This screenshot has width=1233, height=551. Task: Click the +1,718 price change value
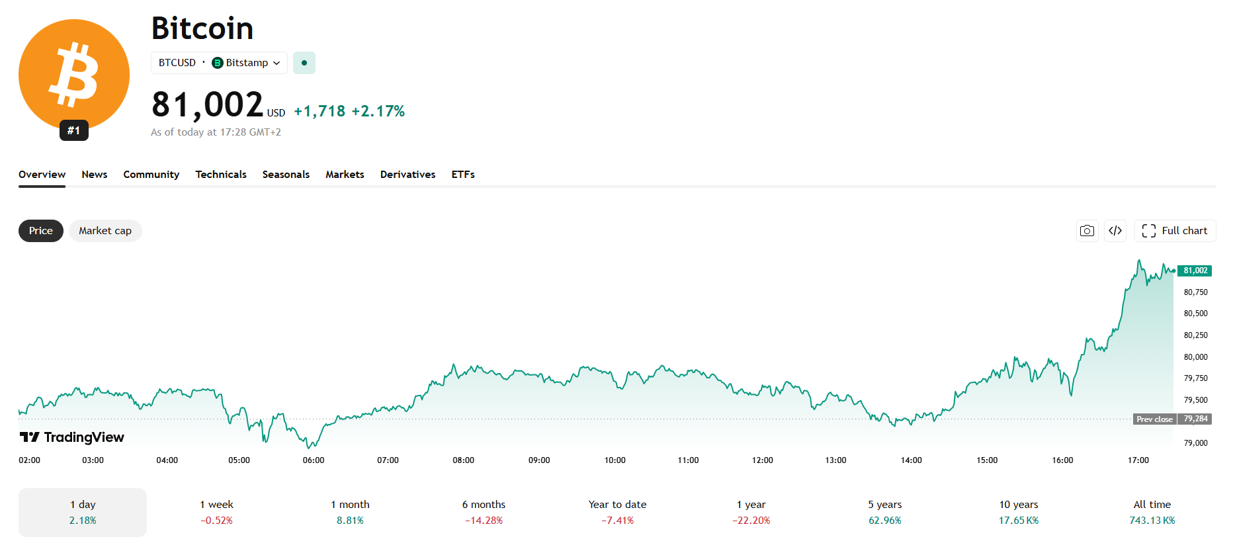pos(319,111)
